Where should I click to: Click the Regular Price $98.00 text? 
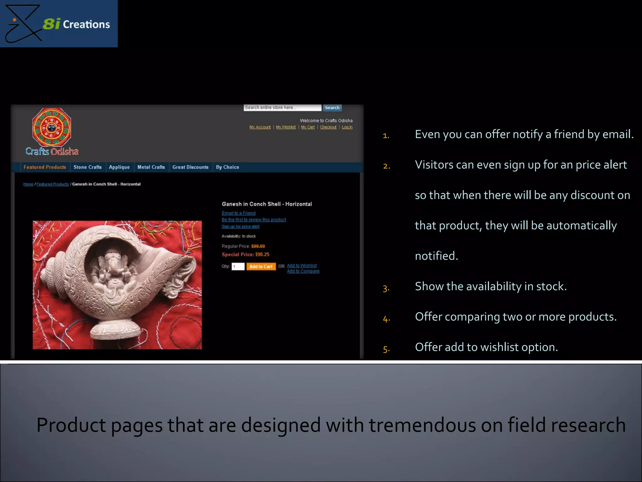(x=243, y=246)
